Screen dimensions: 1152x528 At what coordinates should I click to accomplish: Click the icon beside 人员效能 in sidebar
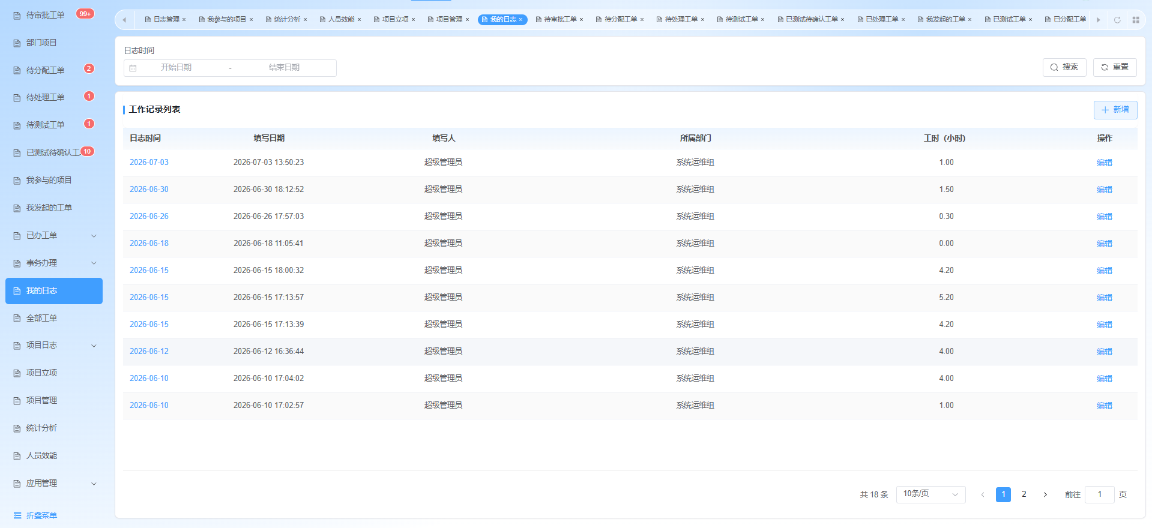point(17,456)
